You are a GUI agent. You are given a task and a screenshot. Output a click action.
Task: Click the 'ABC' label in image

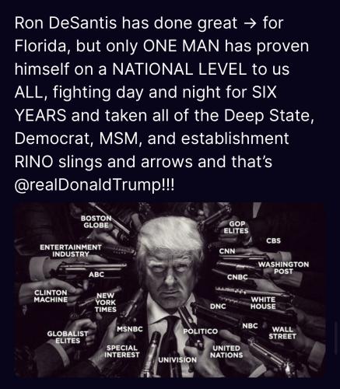click(96, 275)
